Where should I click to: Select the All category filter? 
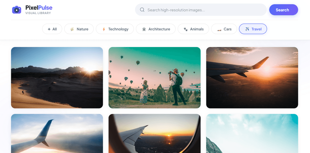click(52, 29)
